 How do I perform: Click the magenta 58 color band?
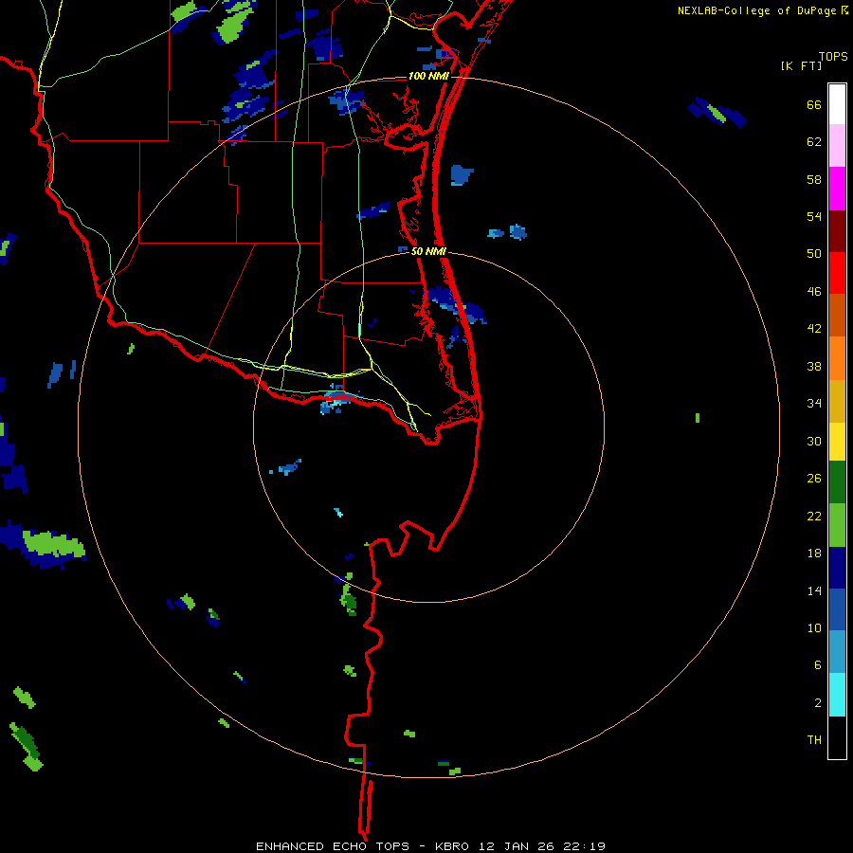click(x=837, y=189)
